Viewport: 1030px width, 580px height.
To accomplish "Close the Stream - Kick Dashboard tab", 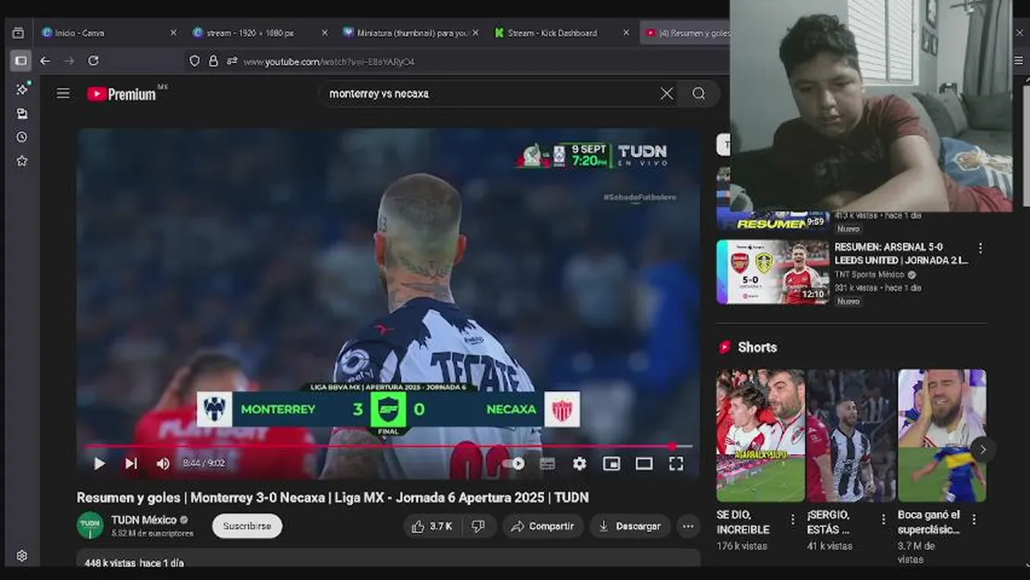I will coord(626,33).
